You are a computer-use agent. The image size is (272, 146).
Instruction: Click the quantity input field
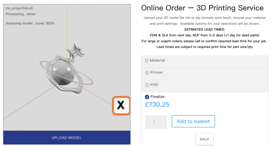click(156, 122)
